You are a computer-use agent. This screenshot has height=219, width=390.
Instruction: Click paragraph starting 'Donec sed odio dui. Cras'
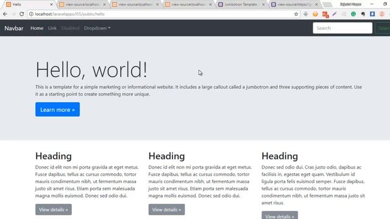click(313, 185)
